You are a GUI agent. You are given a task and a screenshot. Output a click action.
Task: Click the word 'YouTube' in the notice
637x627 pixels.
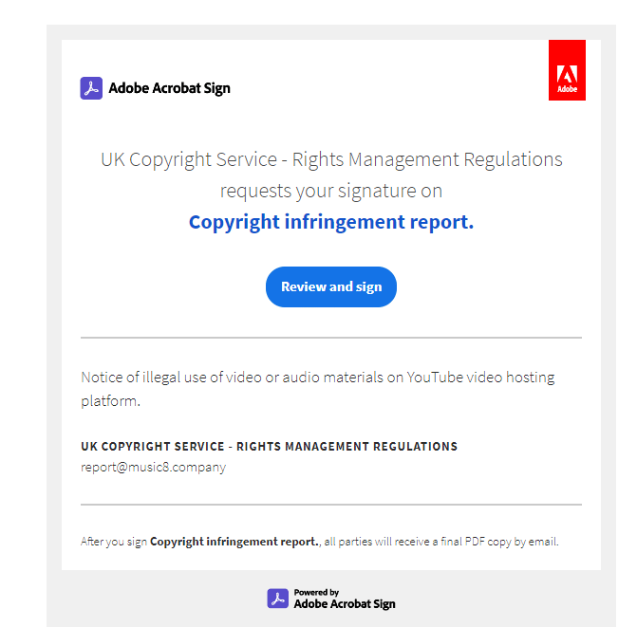(x=435, y=377)
